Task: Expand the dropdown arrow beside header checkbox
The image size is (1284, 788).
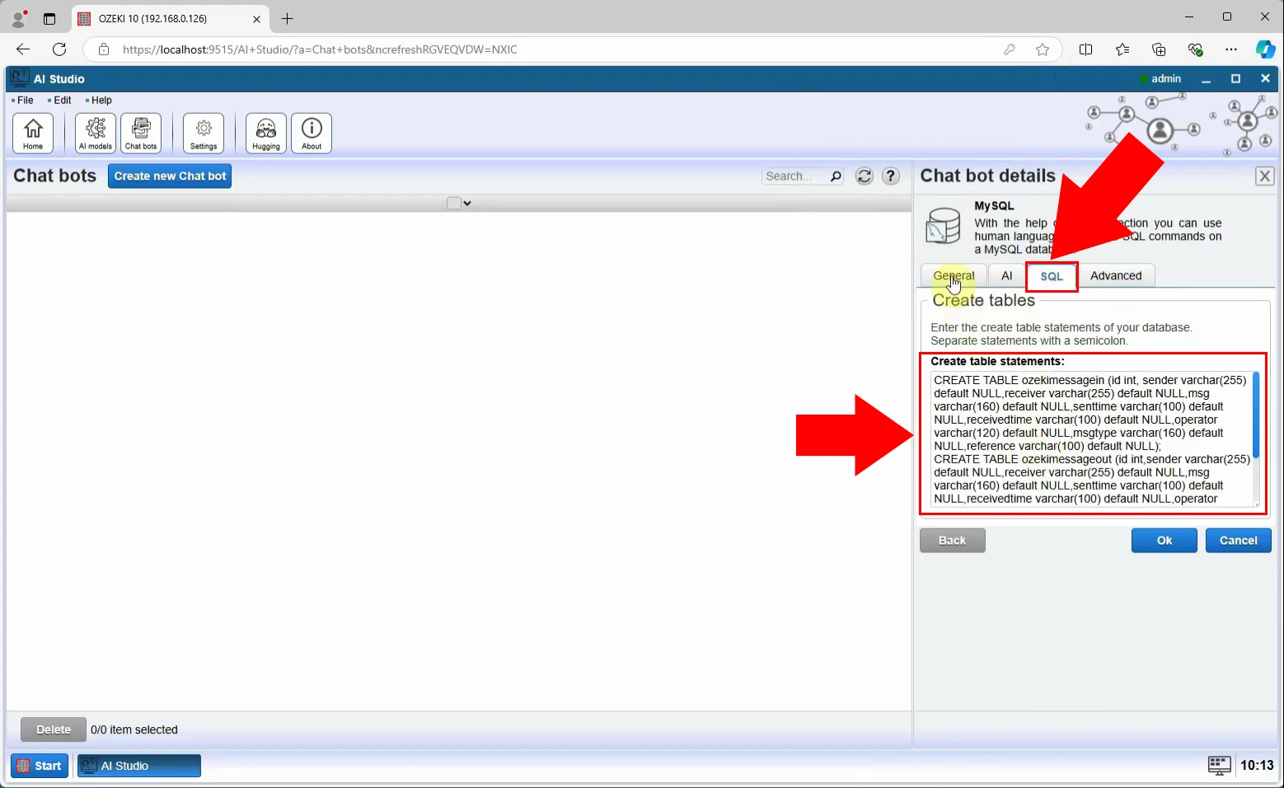Action: pos(467,203)
